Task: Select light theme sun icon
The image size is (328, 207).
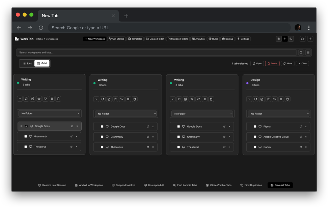Action: coord(278,39)
